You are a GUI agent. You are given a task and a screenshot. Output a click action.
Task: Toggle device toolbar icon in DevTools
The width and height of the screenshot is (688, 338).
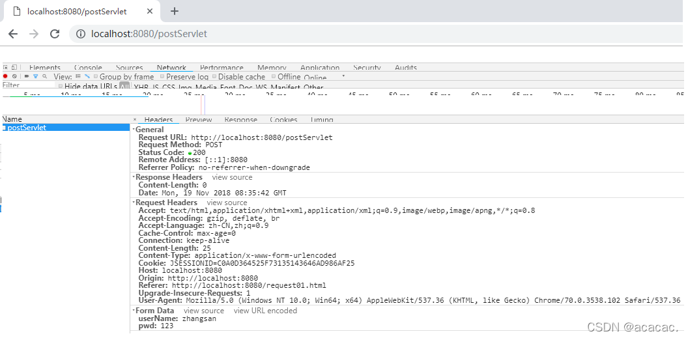click(x=14, y=68)
